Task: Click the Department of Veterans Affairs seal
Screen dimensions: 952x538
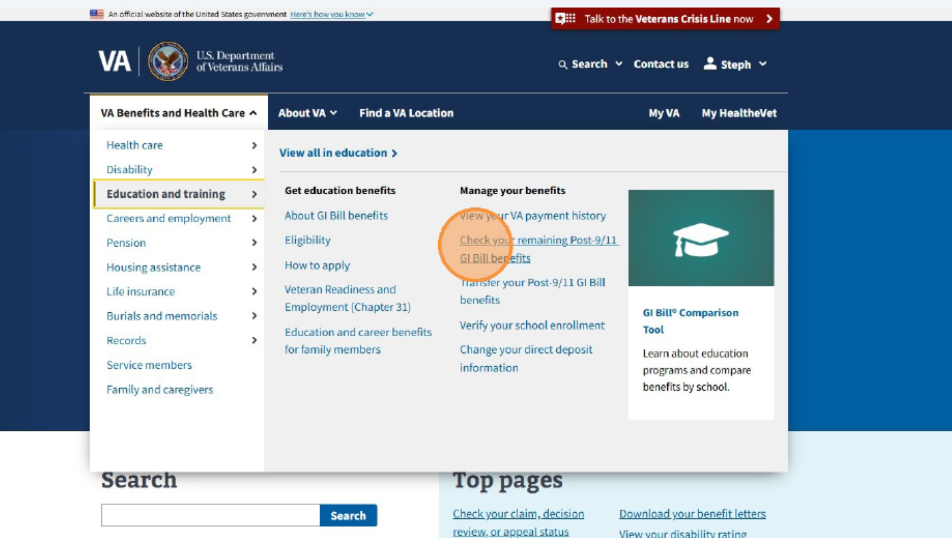Action: tap(167, 60)
